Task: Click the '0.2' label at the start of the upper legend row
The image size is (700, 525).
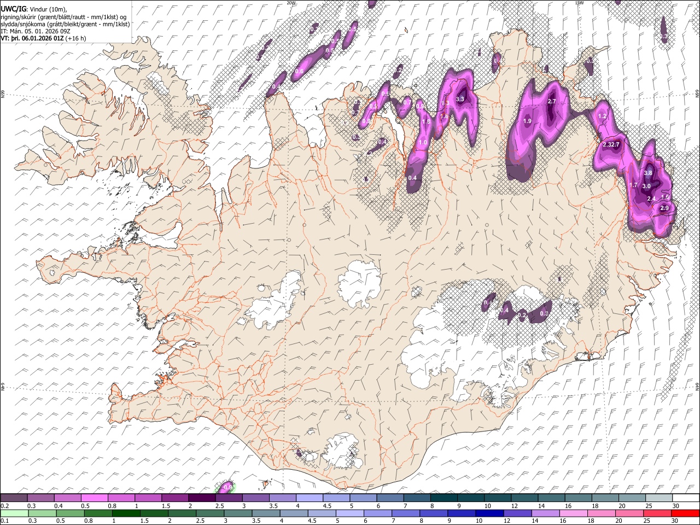Action: coord(4,505)
